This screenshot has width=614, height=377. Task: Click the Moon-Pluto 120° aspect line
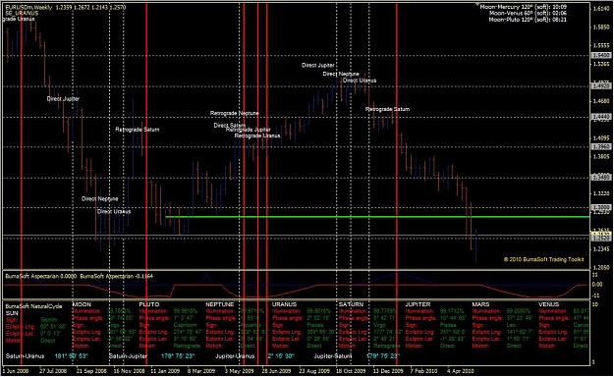(x=528, y=19)
